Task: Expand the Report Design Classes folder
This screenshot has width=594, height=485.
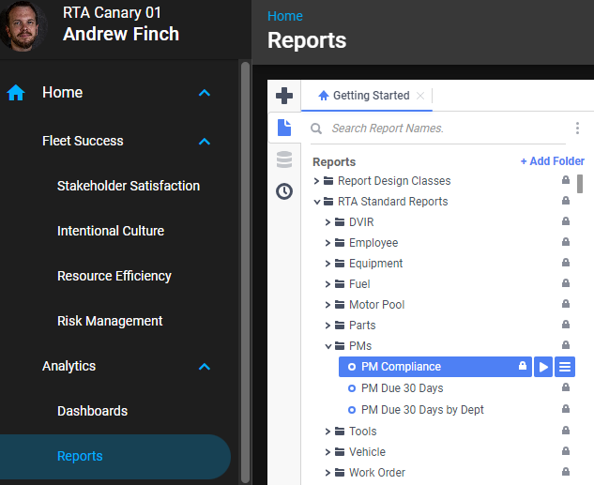Action: [317, 181]
